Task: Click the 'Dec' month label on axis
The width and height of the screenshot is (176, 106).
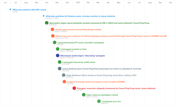Action: click(67, 2)
